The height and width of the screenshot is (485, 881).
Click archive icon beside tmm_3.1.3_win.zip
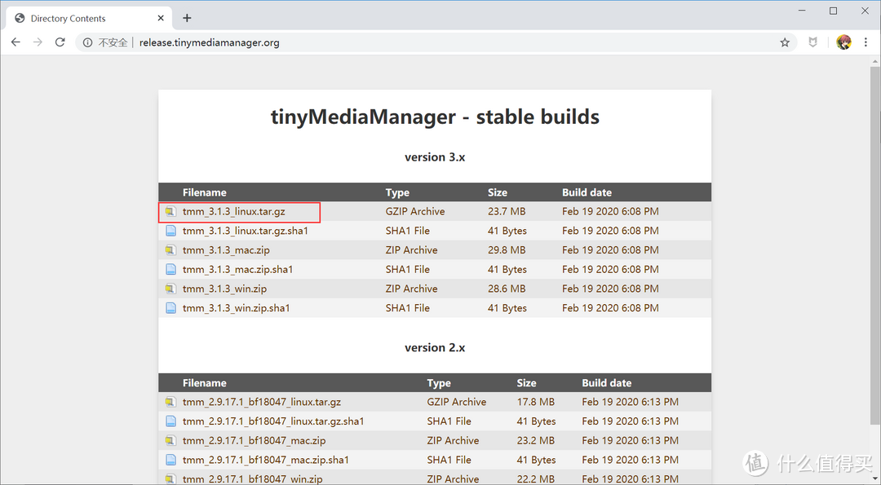coord(170,289)
